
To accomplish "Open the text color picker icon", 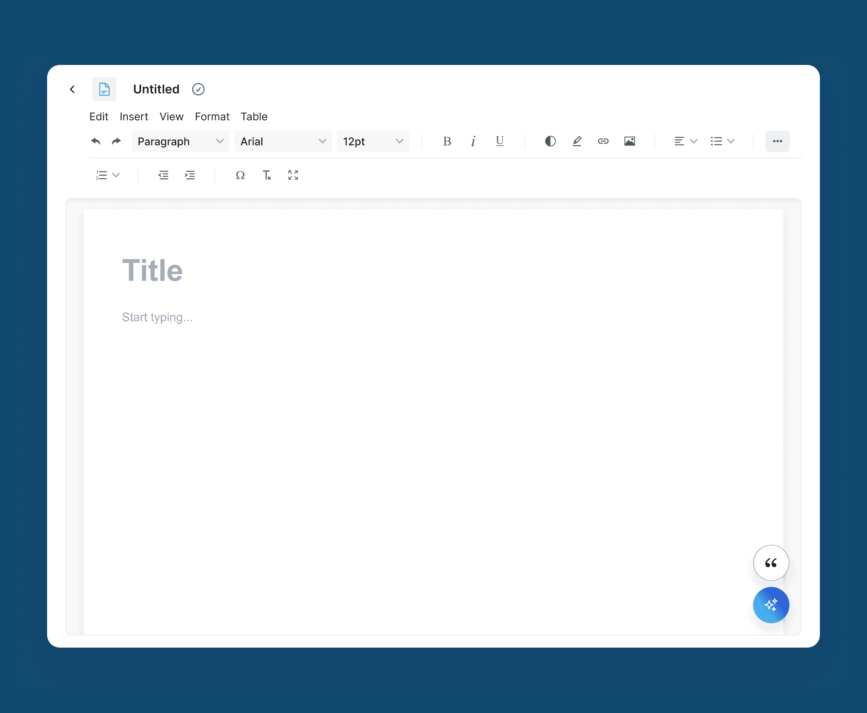I will point(550,141).
